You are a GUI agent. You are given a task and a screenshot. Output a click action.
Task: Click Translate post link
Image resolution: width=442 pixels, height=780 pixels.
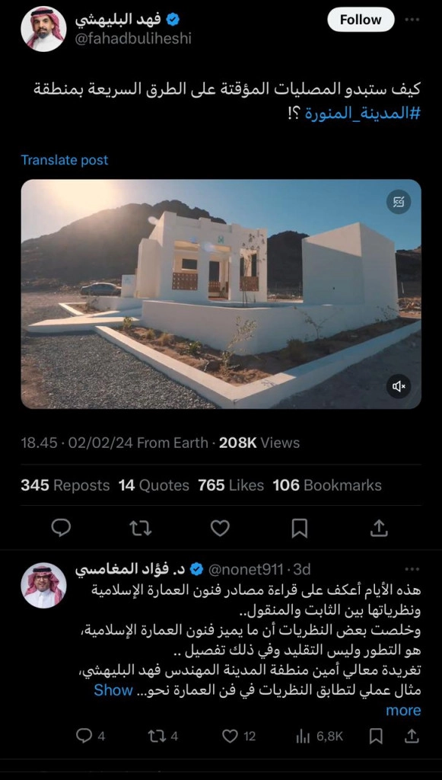[x=64, y=160]
